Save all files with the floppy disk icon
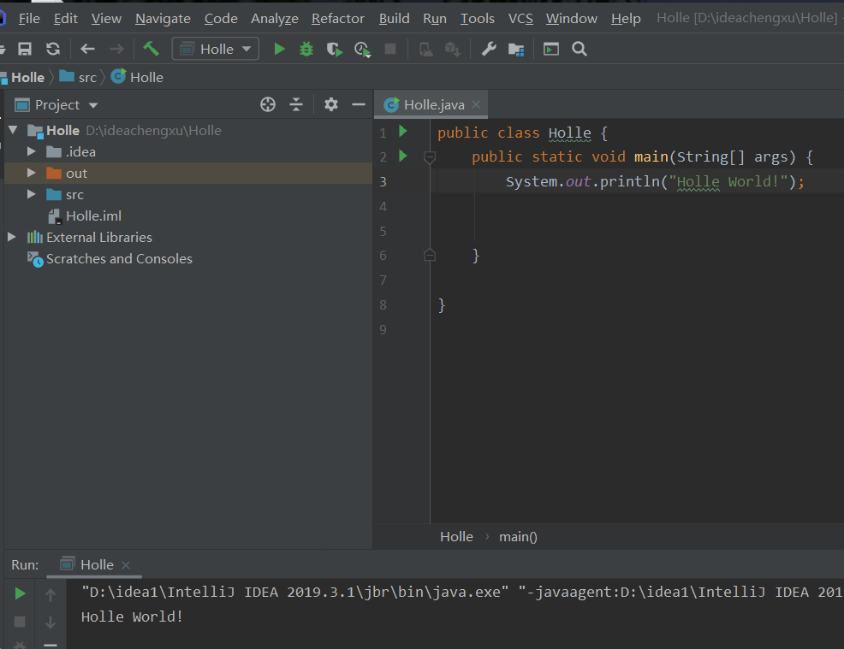The height and width of the screenshot is (649, 844). (x=25, y=49)
